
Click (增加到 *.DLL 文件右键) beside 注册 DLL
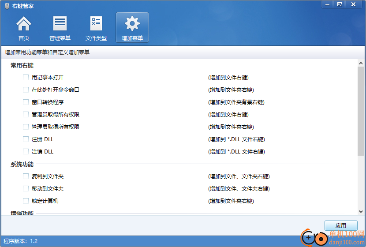tap(236, 139)
